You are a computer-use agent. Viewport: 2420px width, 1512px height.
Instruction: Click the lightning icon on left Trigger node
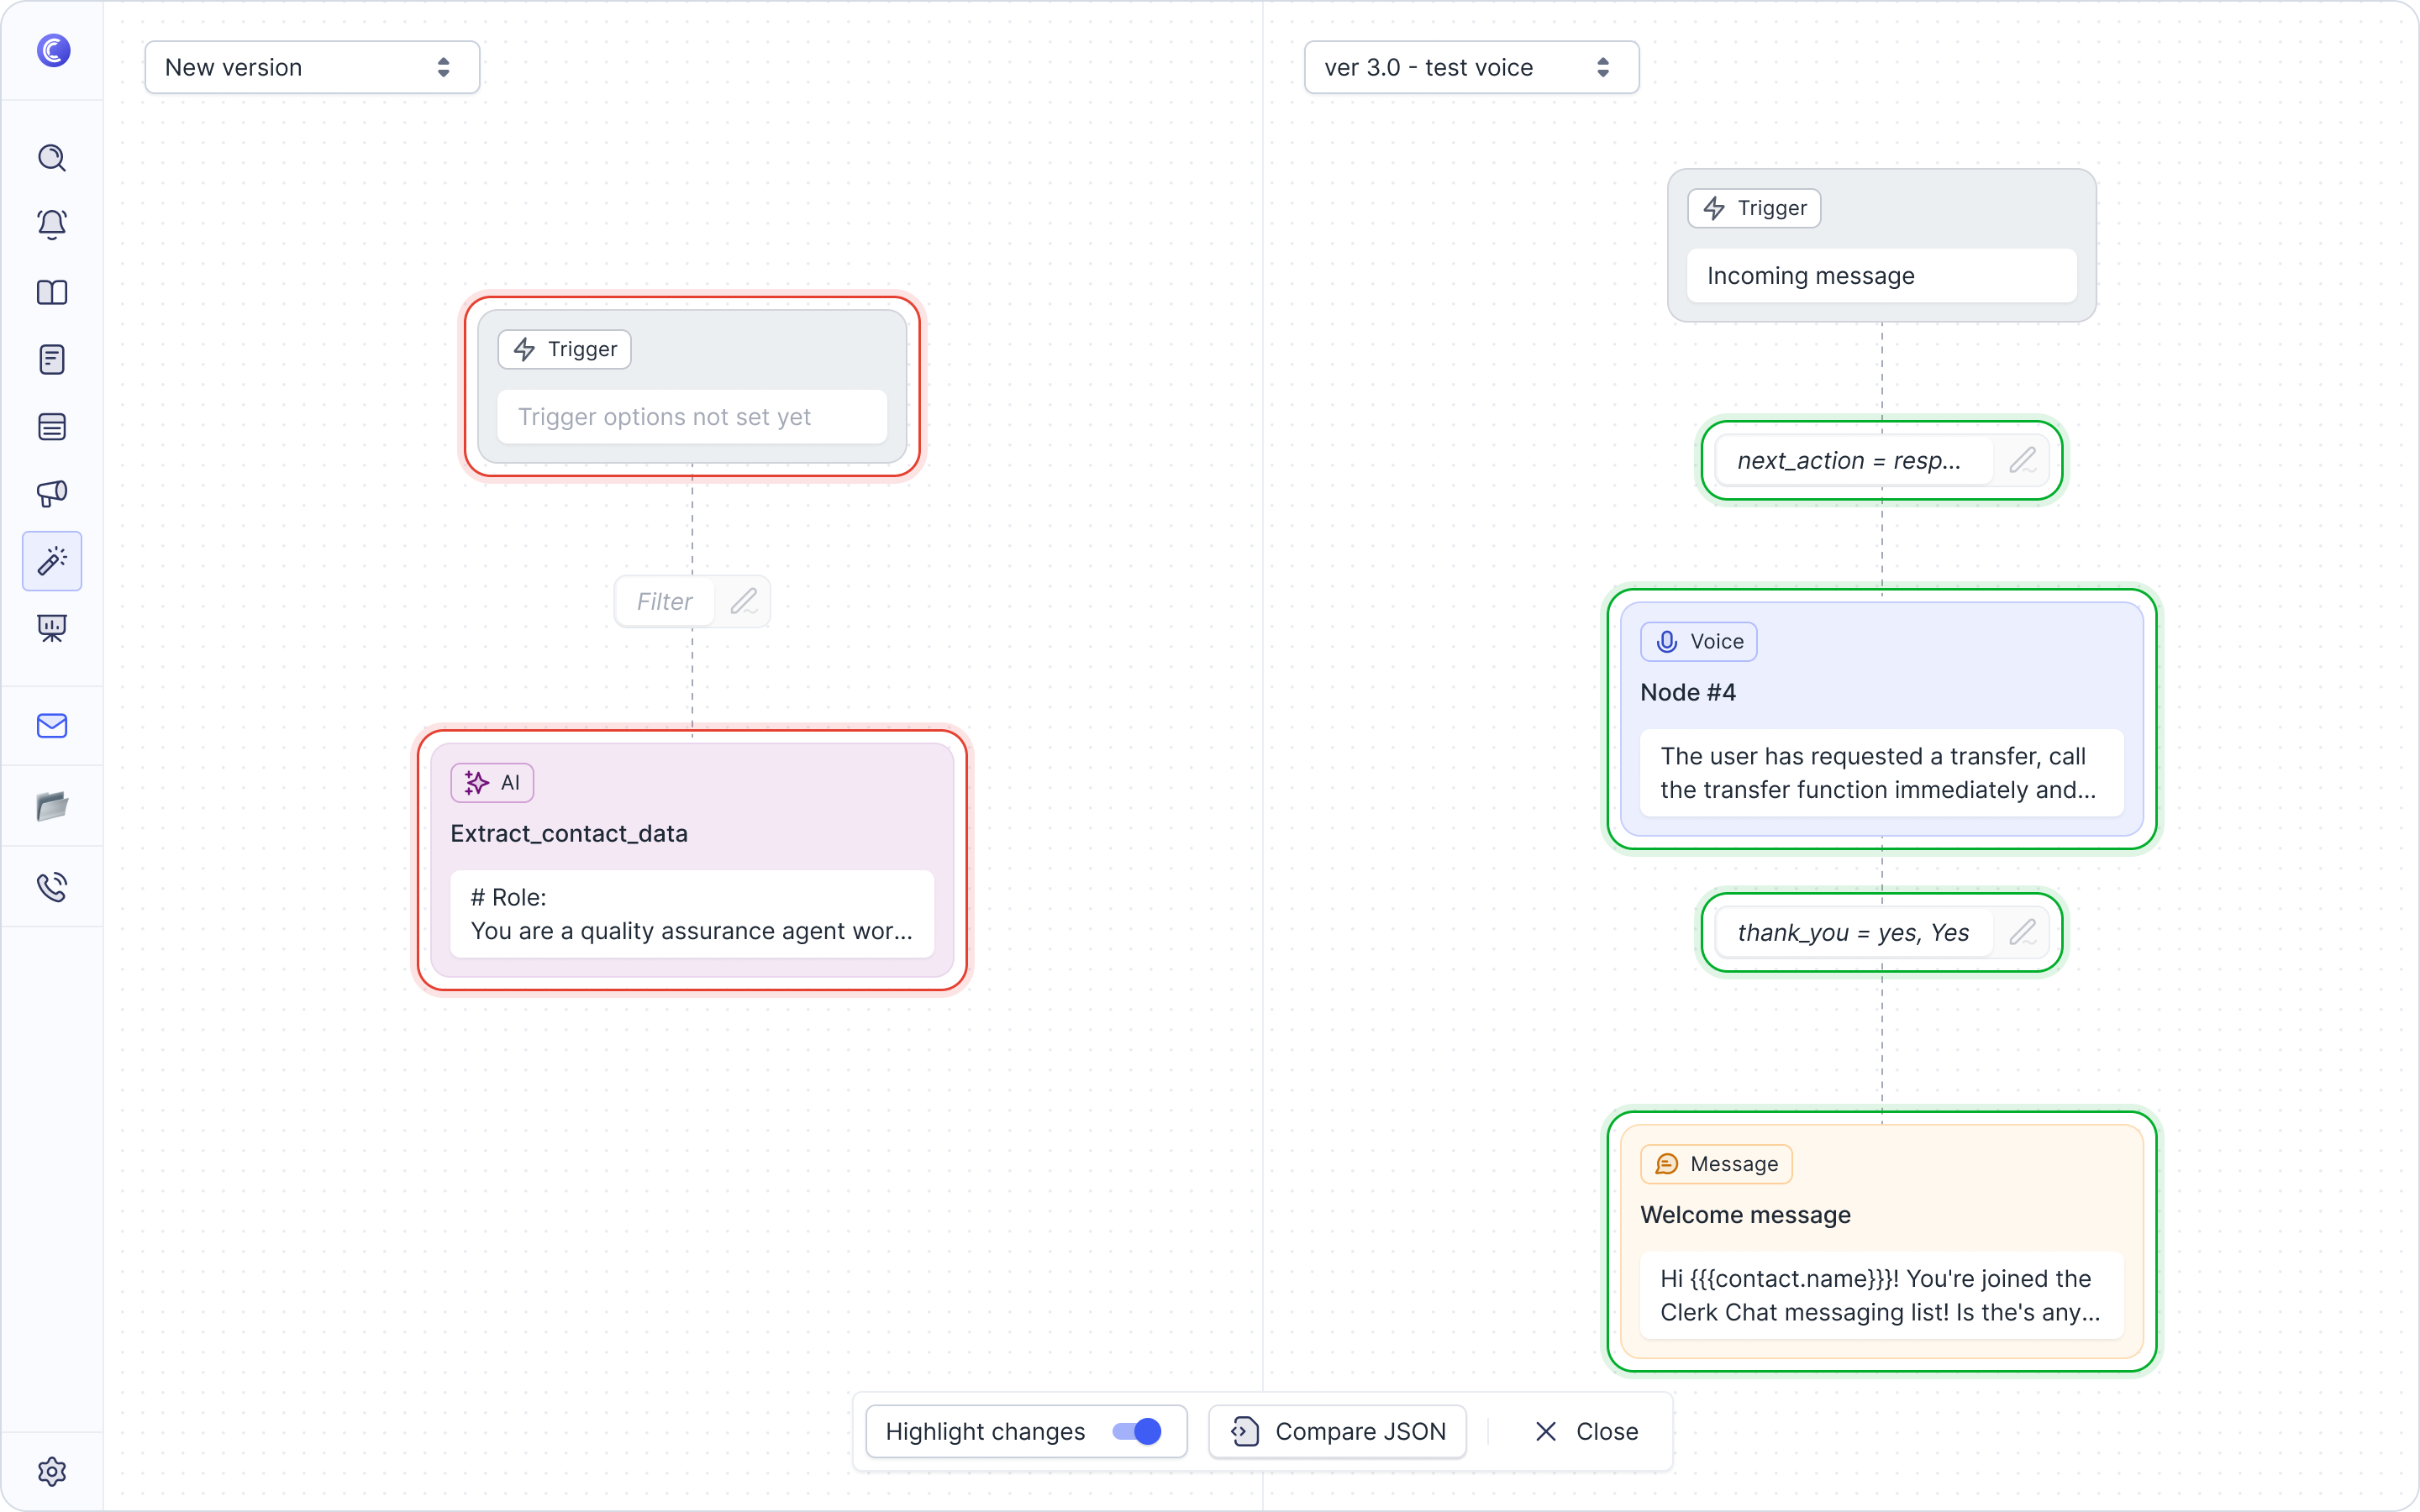pos(524,349)
